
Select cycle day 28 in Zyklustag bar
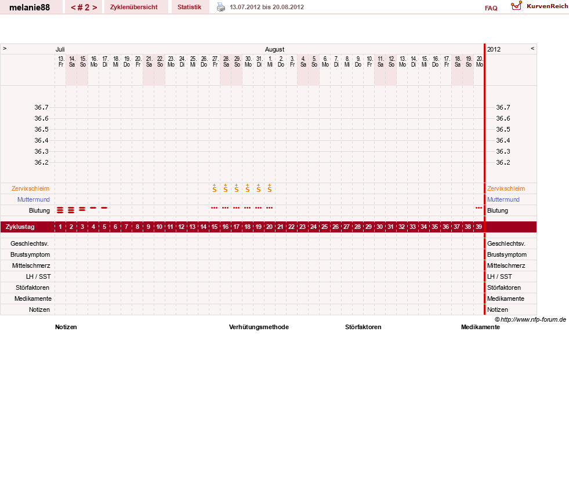[357, 227]
